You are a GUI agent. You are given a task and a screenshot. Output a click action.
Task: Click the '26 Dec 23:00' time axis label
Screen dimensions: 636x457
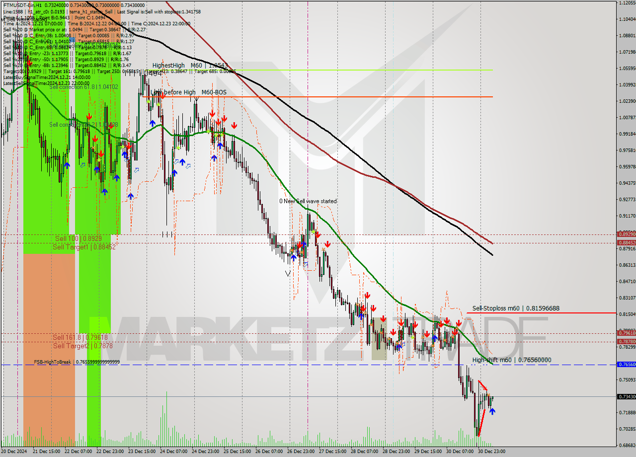[301, 452]
